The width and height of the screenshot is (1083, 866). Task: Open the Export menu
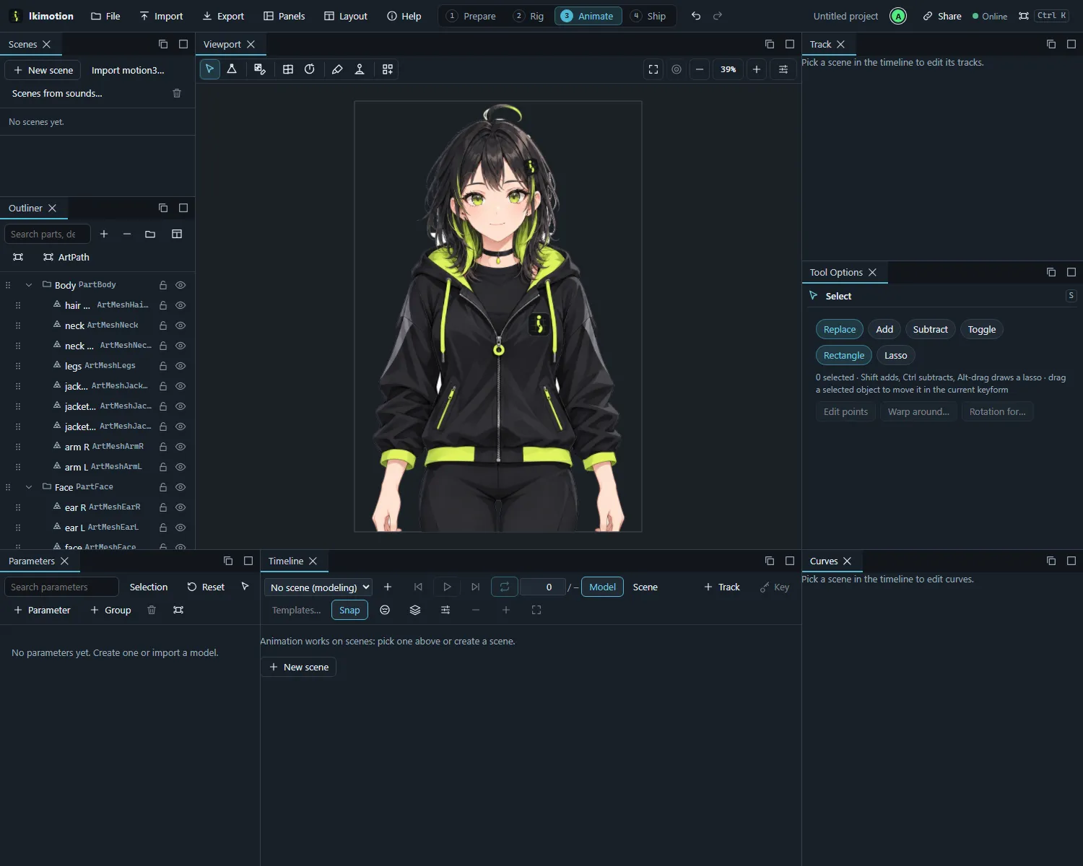223,16
